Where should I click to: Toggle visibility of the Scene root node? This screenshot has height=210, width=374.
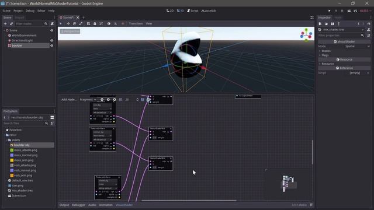[52, 30]
